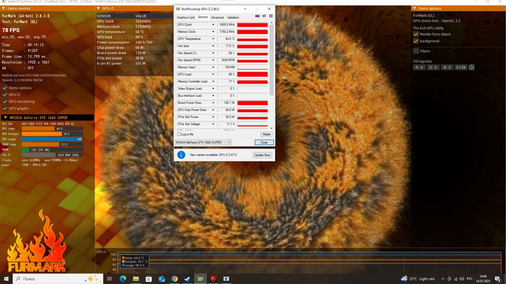Click the Close button in GPU-Z

(264, 143)
